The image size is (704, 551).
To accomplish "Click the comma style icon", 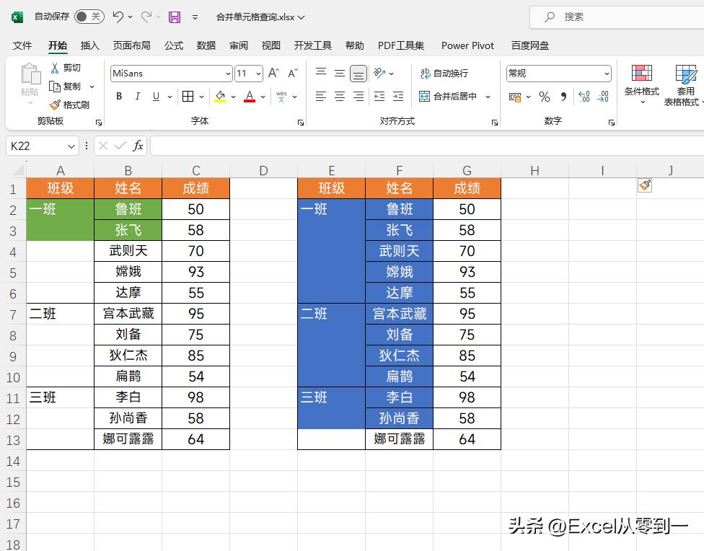I will click(x=564, y=97).
